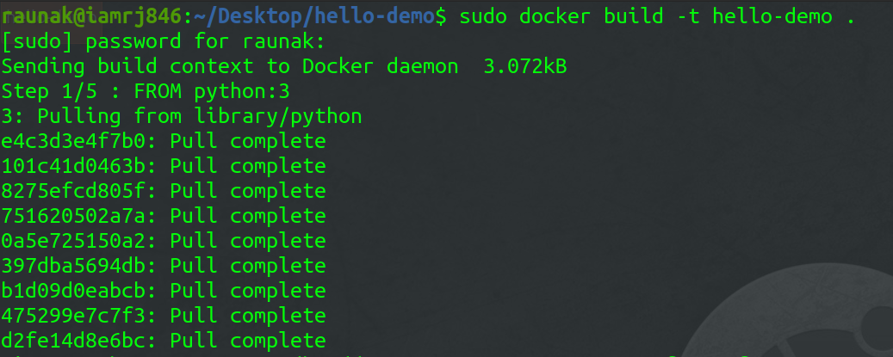This screenshot has width=893, height=357.
Task: Click layer hash 101c41d0463b
Action: (x=81, y=166)
